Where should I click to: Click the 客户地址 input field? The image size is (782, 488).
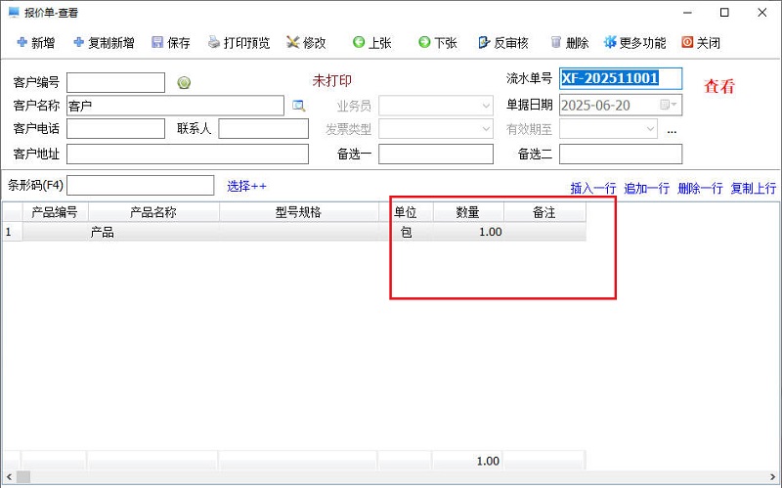pos(188,154)
